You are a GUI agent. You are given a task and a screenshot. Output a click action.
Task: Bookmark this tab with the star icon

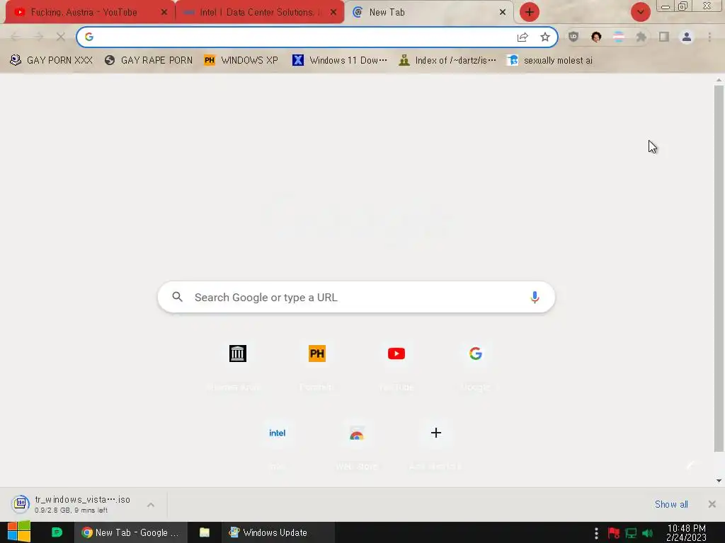point(545,37)
